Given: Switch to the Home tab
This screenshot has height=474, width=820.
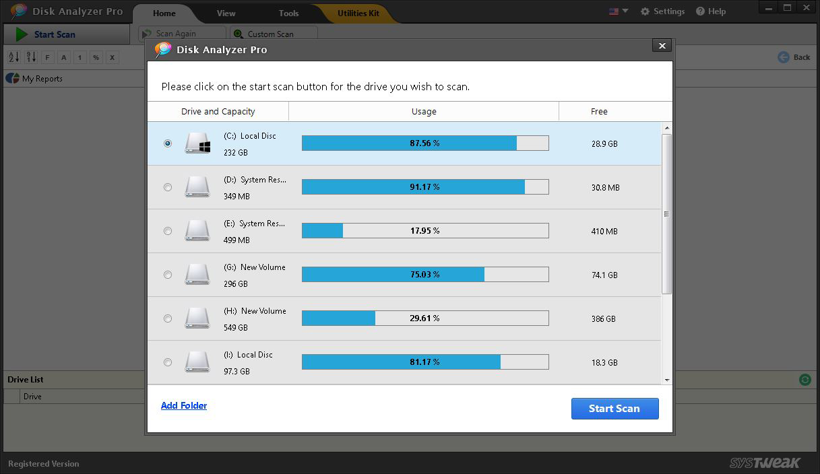Looking at the screenshot, I should (x=164, y=13).
